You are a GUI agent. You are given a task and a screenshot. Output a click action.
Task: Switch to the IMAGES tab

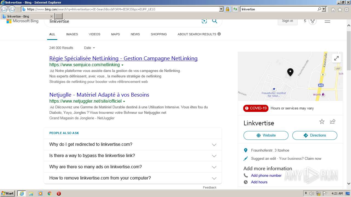[x=72, y=34]
